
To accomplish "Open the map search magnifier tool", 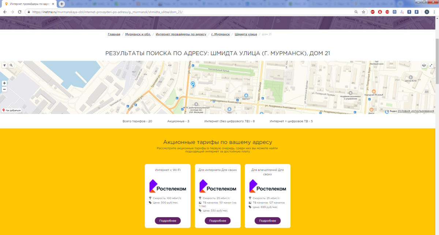I will (11, 65).
